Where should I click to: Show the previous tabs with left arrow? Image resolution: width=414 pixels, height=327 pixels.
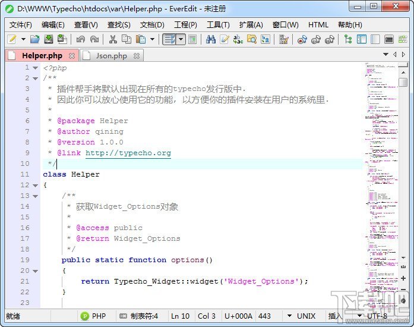[395, 55]
